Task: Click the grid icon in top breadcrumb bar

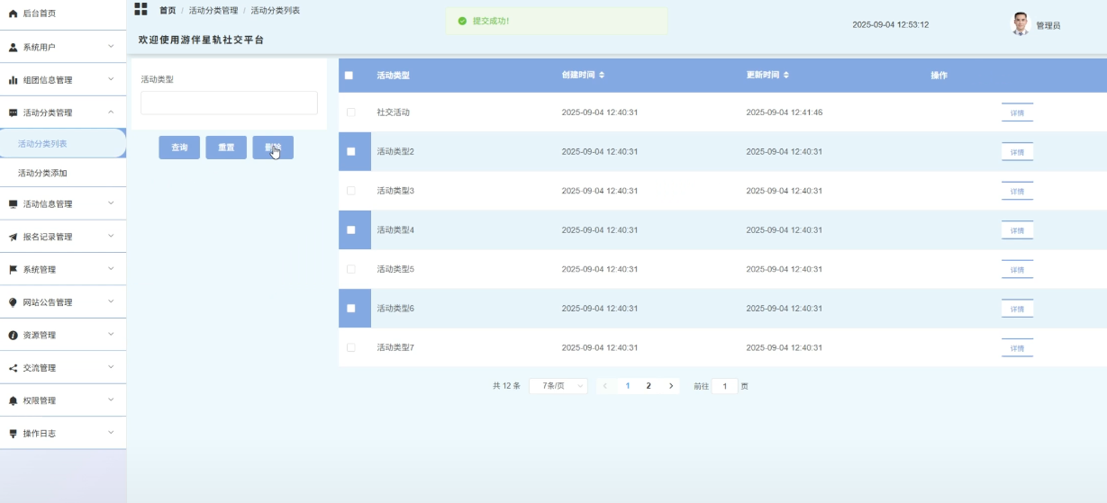Action: coord(141,9)
